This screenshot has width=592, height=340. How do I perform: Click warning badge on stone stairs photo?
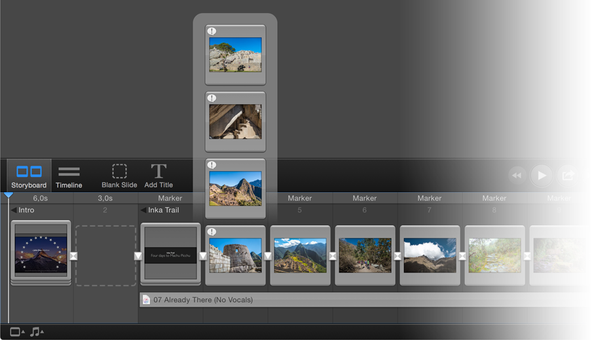[212, 98]
